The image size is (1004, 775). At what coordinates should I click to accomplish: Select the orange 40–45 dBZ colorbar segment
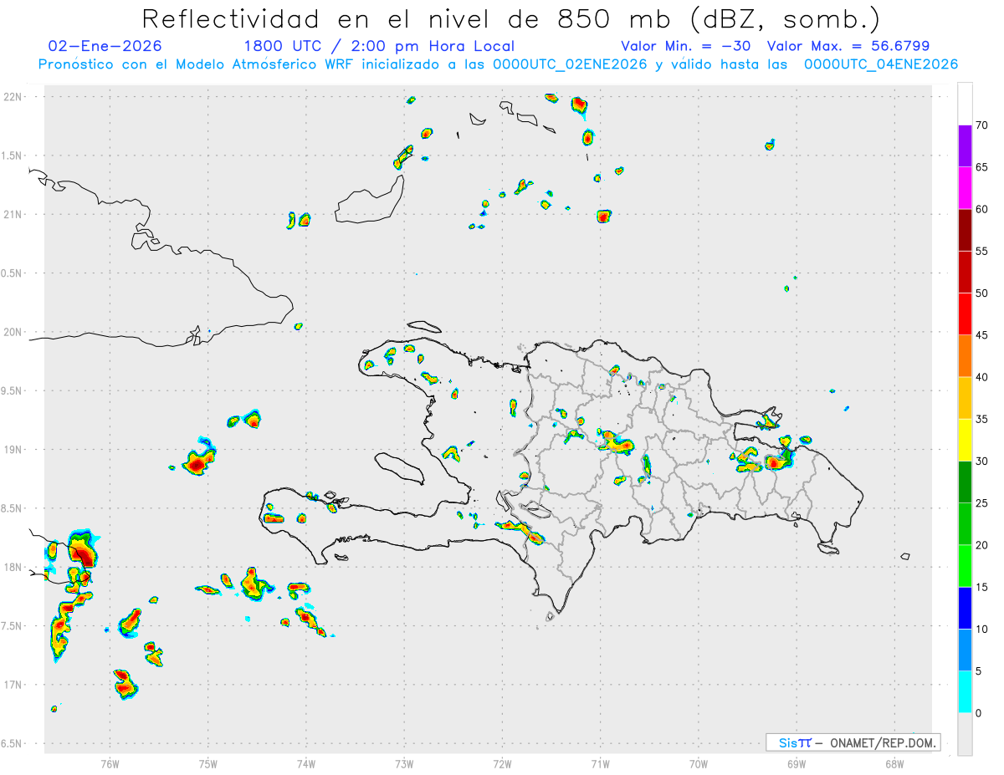point(965,356)
